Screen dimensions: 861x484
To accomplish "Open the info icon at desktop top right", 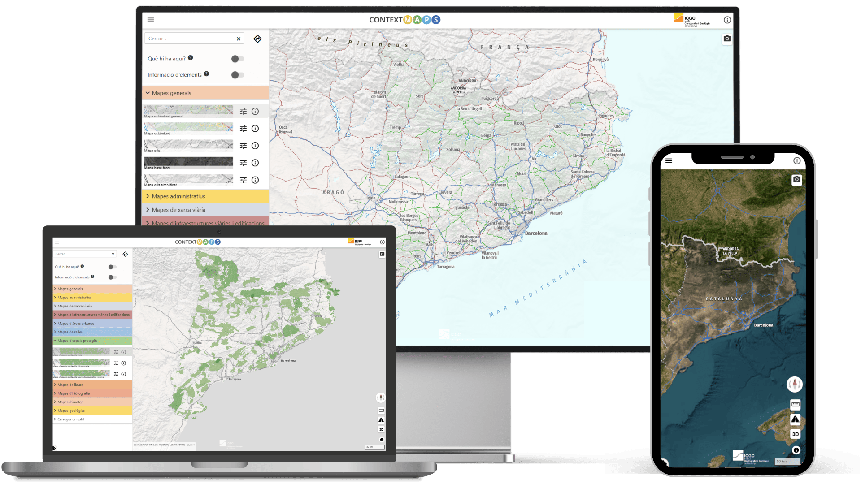I will tap(727, 20).
